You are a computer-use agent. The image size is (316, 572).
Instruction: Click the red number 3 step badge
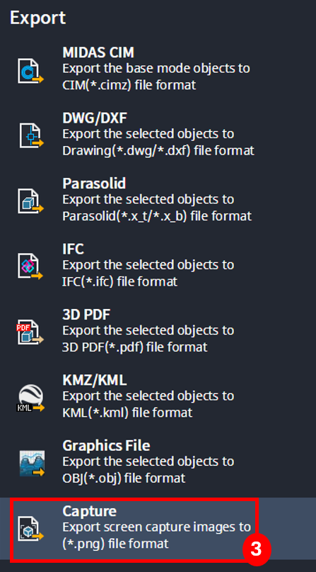(x=257, y=549)
